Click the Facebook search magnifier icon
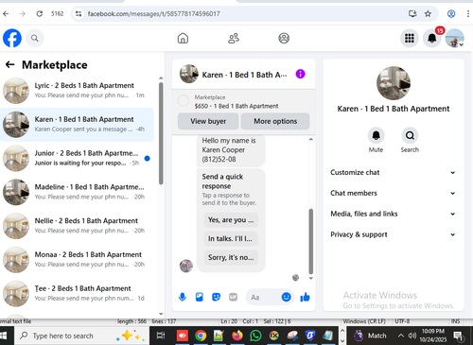473x345 pixels. [x=35, y=38]
